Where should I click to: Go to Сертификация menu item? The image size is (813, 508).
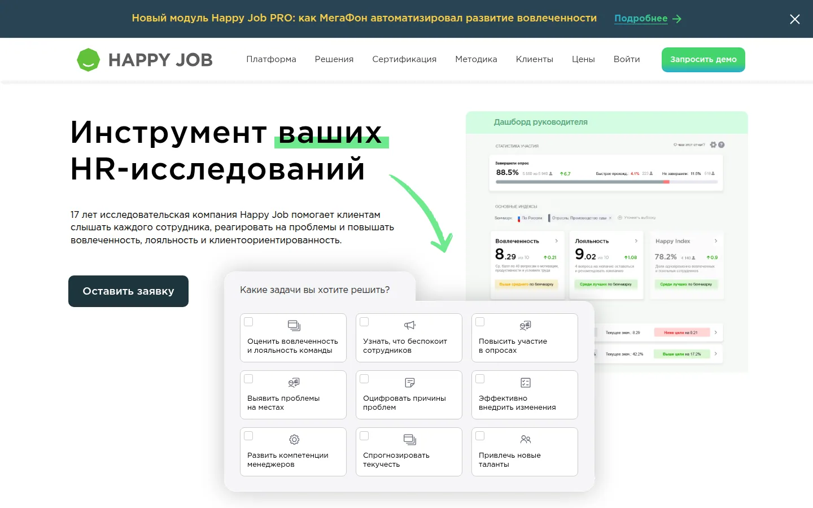[404, 59]
